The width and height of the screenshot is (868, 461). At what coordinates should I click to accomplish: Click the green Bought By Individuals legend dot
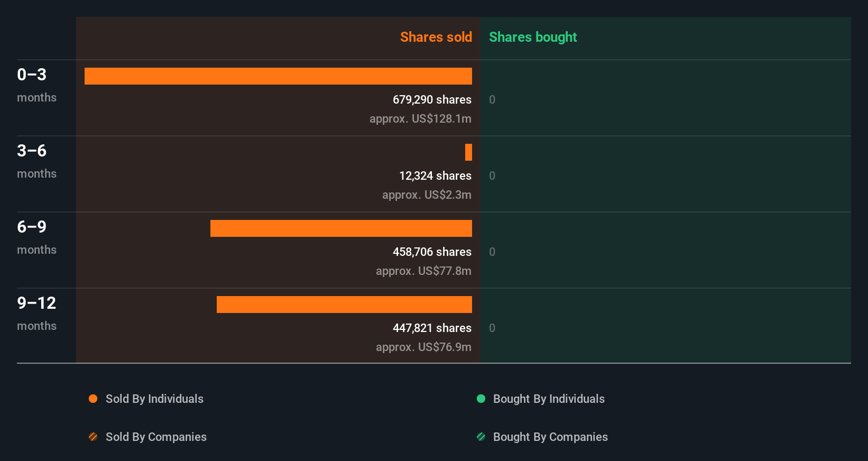[x=481, y=399]
